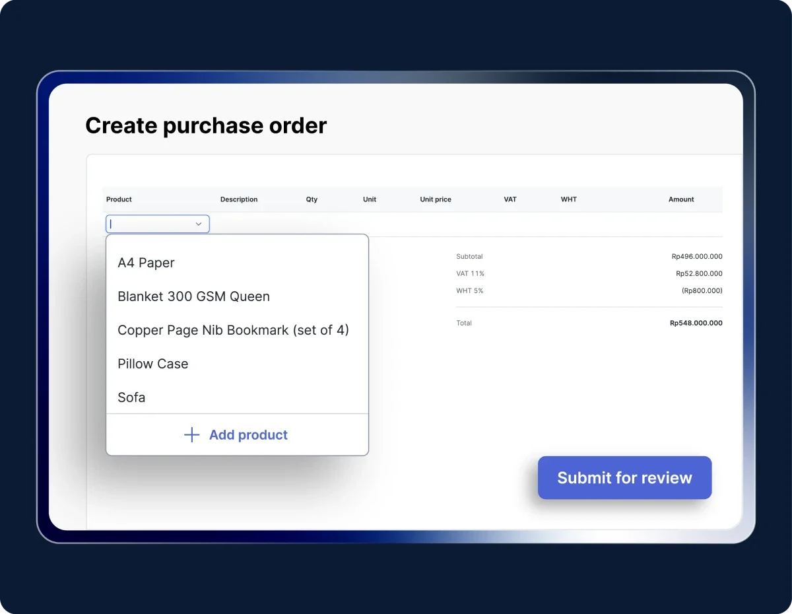Image resolution: width=792 pixels, height=614 pixels.
Task: Click the Subtotal value Rp496.000.000
Action: click(696, 257)
